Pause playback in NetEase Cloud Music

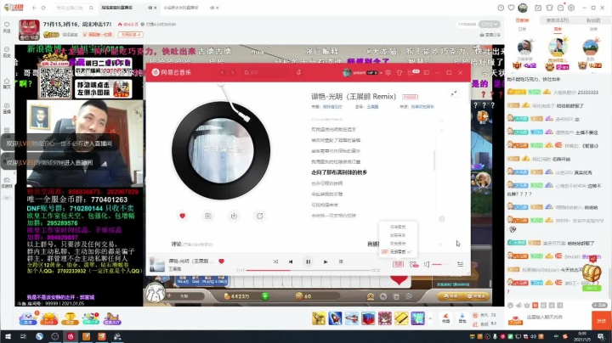click(x=308, y=262)
